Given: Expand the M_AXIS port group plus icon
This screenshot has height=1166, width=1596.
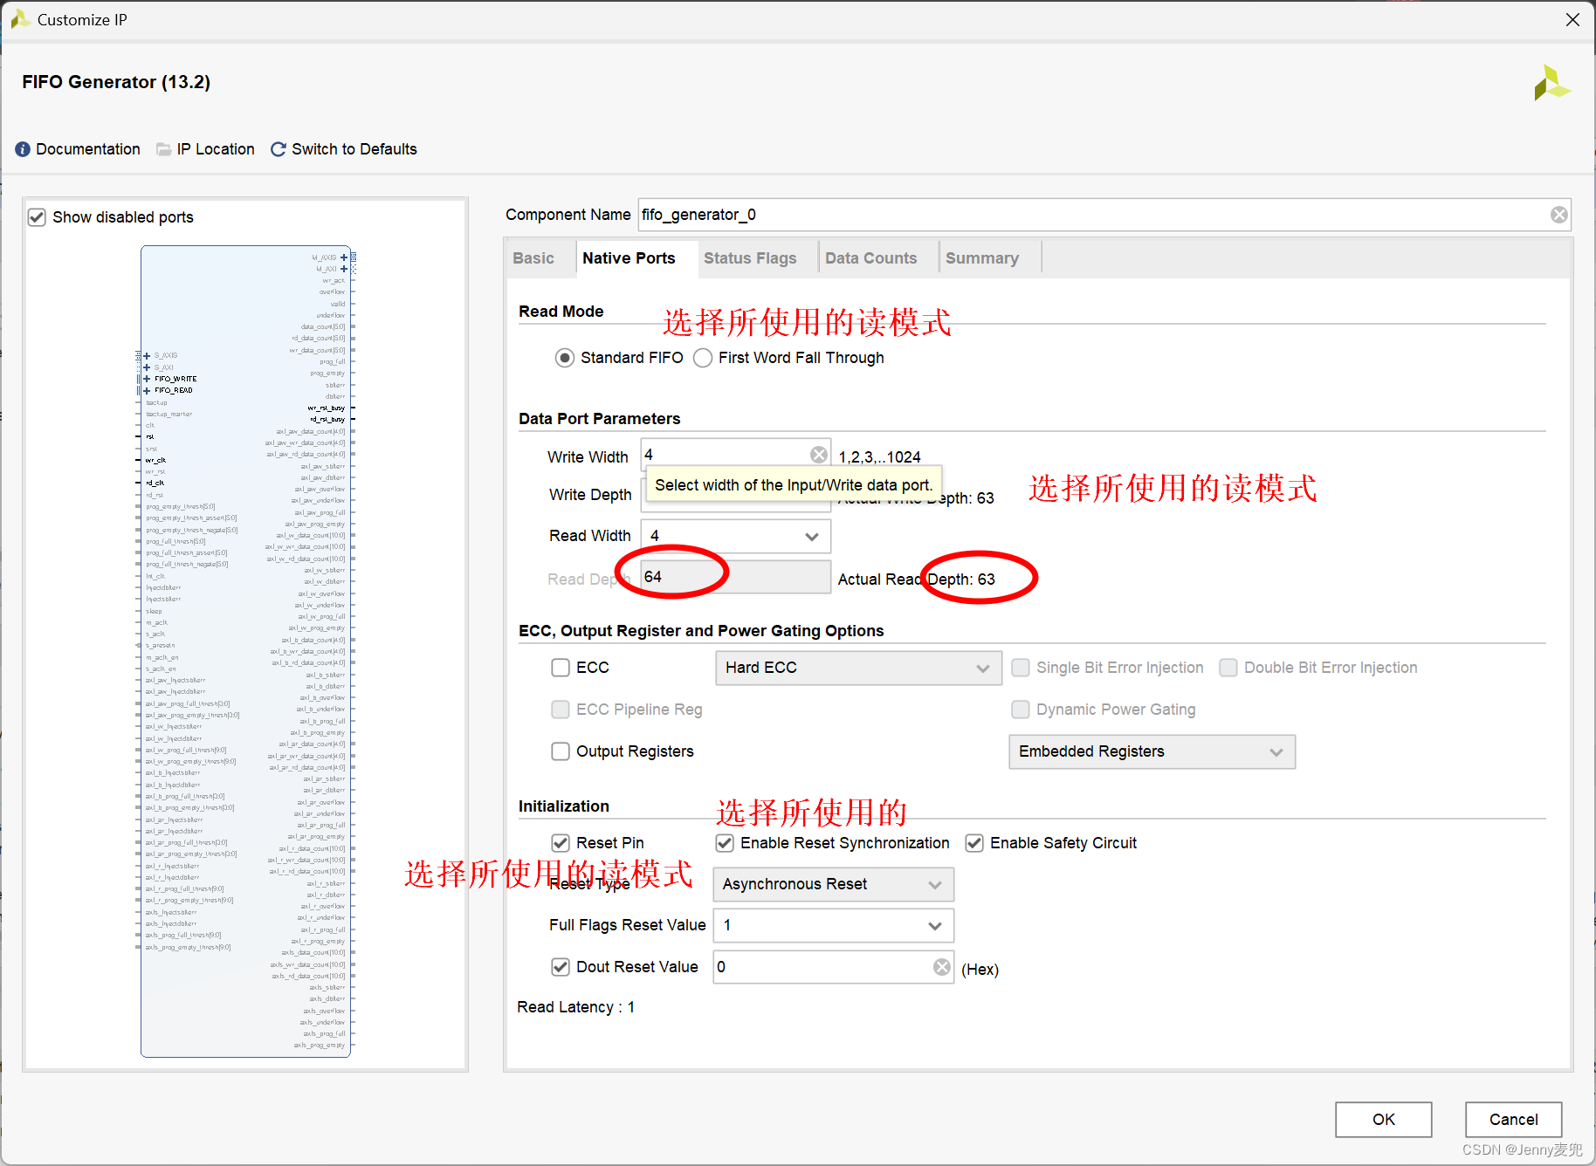Looking at the screenshot, I should click(x=343, y=257).
